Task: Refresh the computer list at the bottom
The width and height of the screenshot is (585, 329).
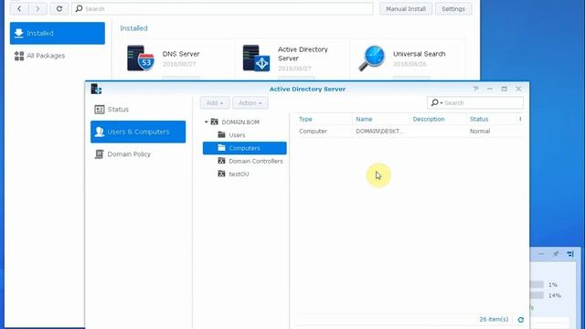Action: click(521, 320)
